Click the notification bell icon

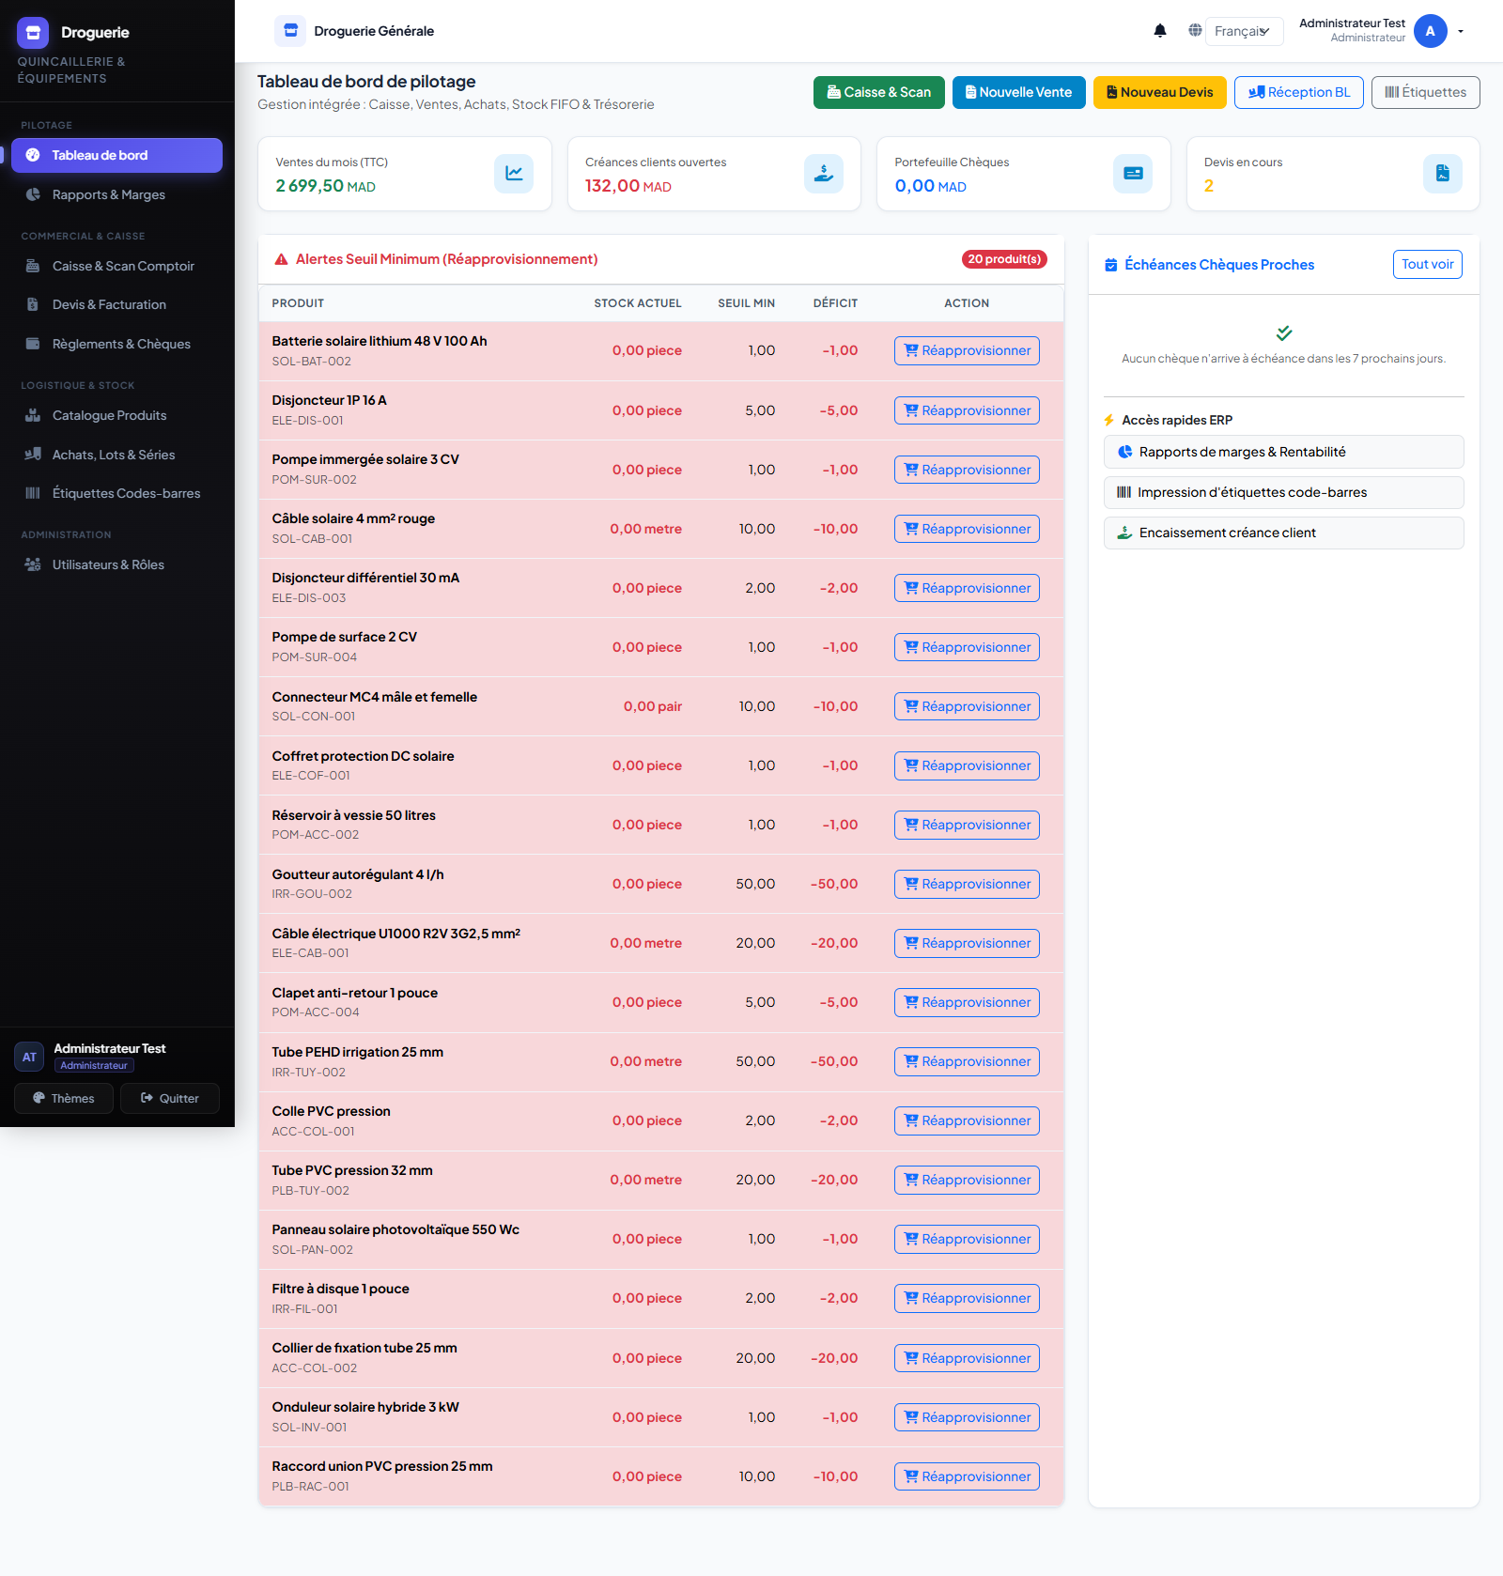[x=1160, y=31]
